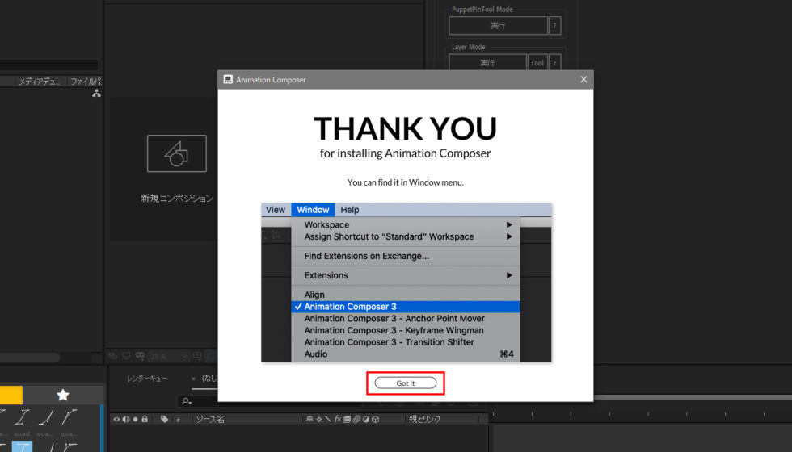
Task: Open the Layer Mode help question mark
Action: point(554,63)
